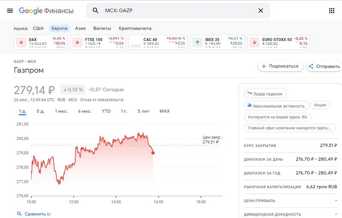Select the 5 лет chart range
The width and height of the screenshot is (342, 218).
tap(143, 111)
